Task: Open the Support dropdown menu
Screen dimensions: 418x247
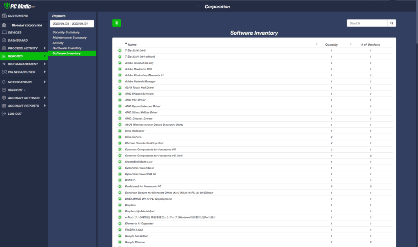Action: (16, 90)
